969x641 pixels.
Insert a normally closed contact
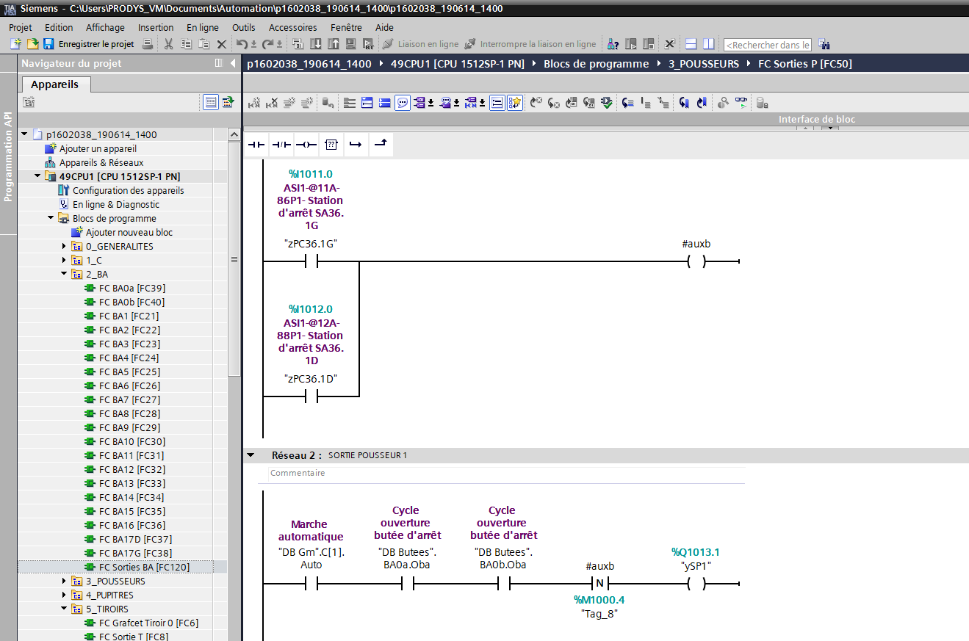pos(281,145)
